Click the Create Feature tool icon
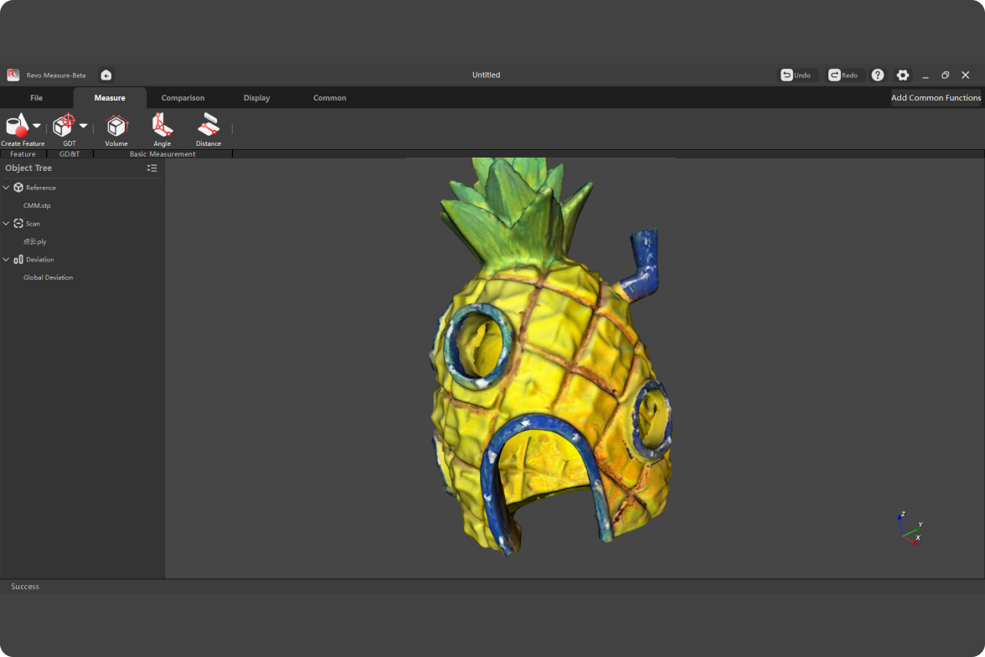985x657 pixels. (x=17, y=126)
